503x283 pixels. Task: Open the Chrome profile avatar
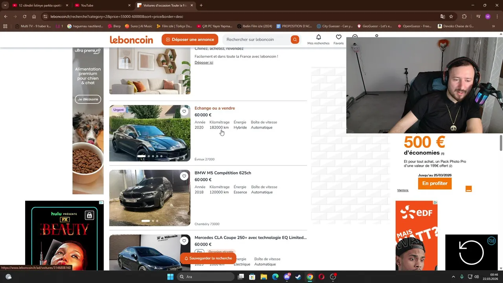(x=488, y=17)
